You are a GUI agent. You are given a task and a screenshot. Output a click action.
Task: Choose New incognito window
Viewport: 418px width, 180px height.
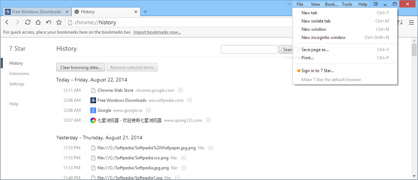coord(345,37)
